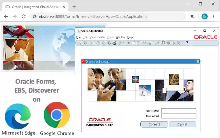This screenshot has width=220, height=138.
Task: Minimize the Oracle Applications window
Action: coord(195,31)
